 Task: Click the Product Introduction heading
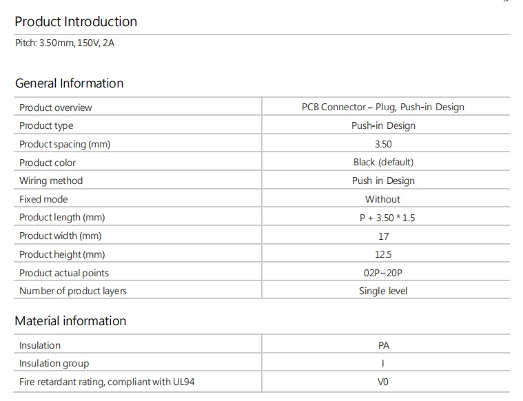76,21
